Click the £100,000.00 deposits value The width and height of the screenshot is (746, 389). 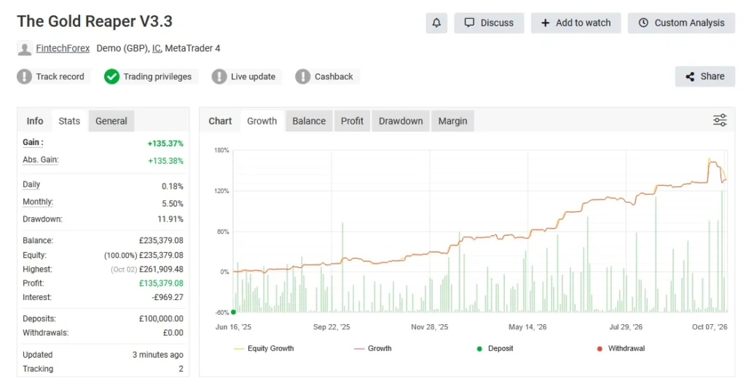(161, 318)
